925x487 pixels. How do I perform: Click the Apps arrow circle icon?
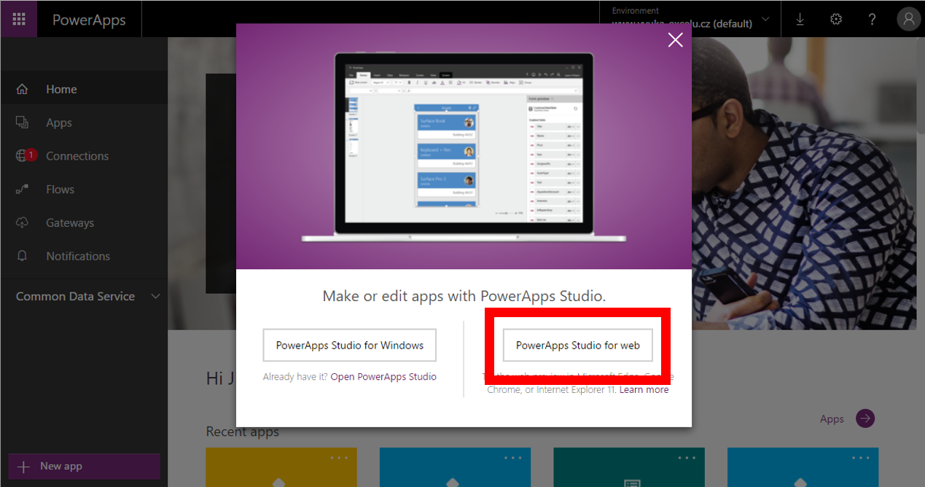[865, 418]
